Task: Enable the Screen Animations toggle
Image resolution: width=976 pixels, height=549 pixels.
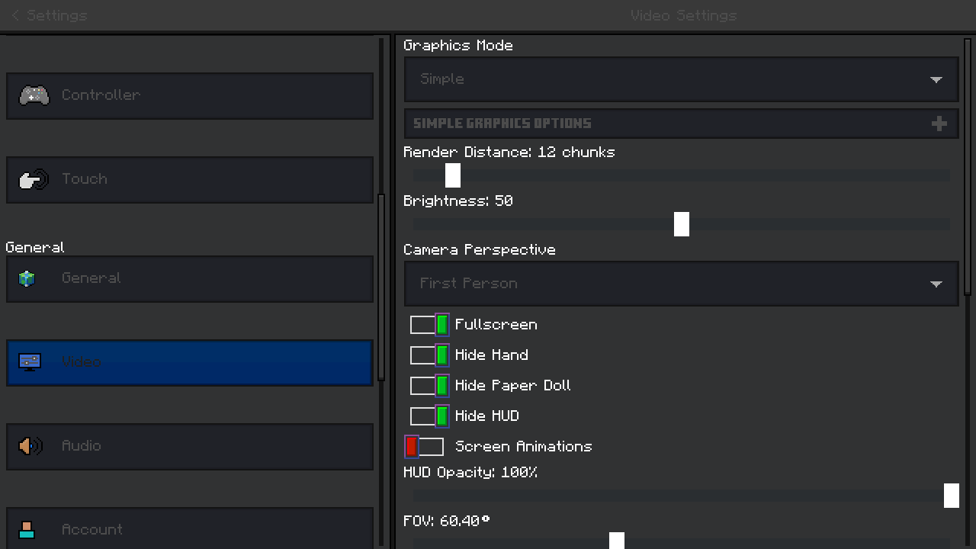Action: click(x=424, y=447)
